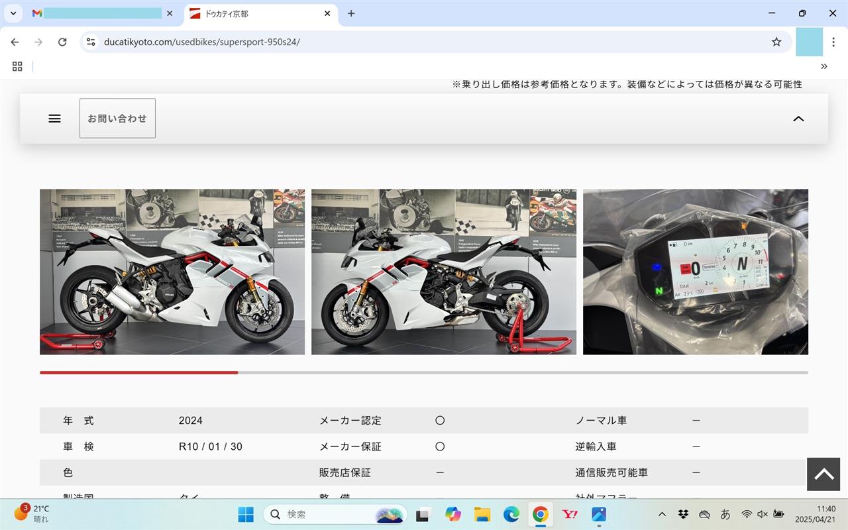The image size is (848, 530).
Task: Click the battery status icon
Action: tap(779, 514)
